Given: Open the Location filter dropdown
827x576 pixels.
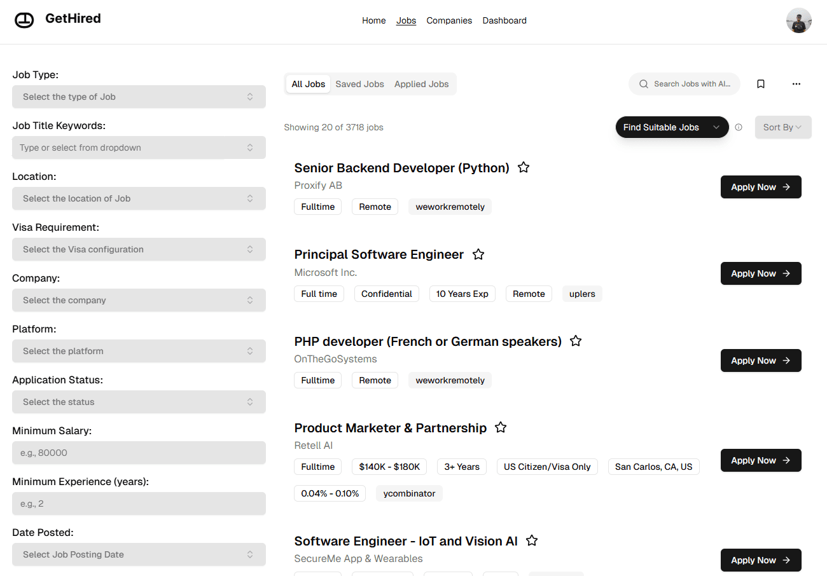Looking at the screenshot, I should 139,198.
